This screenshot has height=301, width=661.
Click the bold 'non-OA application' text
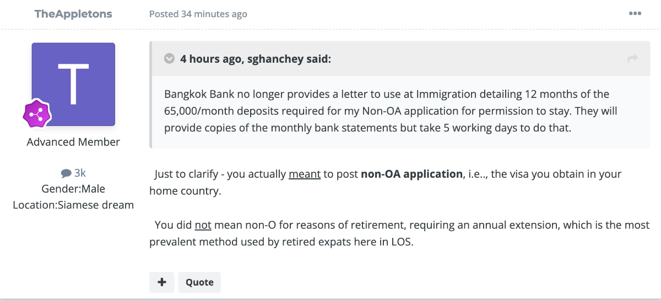(x=411, y=174)
